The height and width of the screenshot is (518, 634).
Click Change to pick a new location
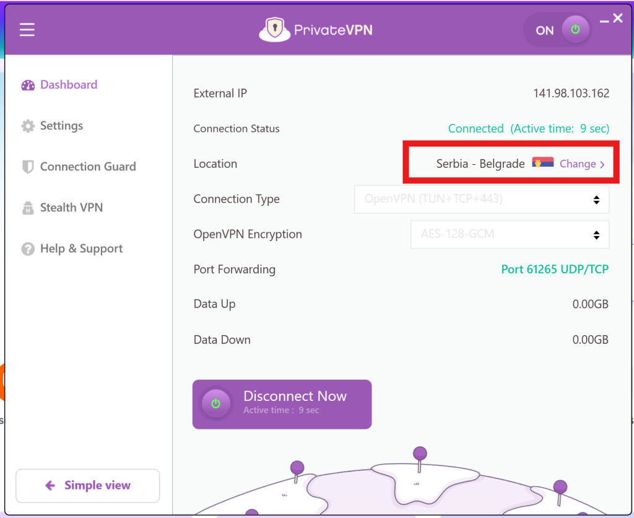(x=578, y=164)
